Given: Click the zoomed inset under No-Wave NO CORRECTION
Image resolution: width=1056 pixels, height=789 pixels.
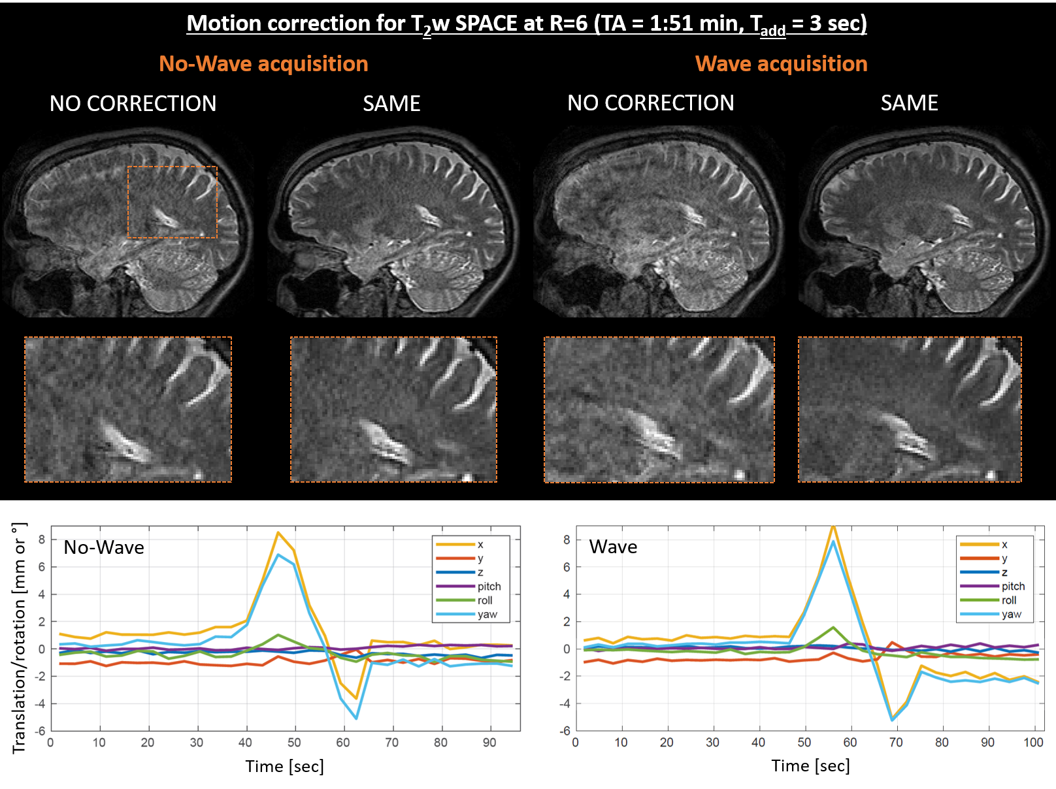Looking at the screenshot, I should (128, 410).
